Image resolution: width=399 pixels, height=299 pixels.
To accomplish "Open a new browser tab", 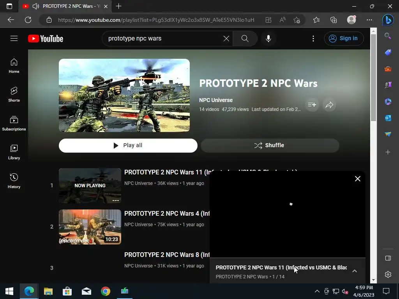I will point(118,6).
